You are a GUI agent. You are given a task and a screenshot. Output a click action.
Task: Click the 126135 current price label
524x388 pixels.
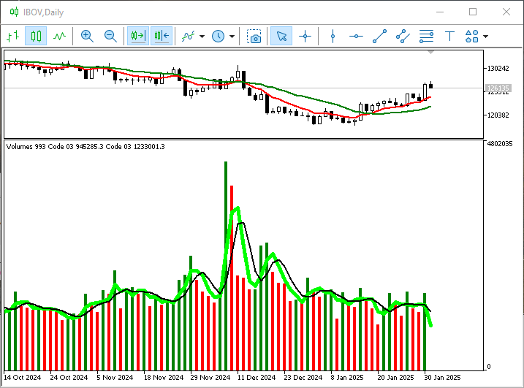pos(498,88)
